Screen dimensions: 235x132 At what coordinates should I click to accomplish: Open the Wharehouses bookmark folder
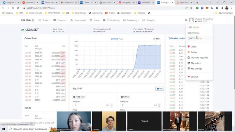click(79, 13)
